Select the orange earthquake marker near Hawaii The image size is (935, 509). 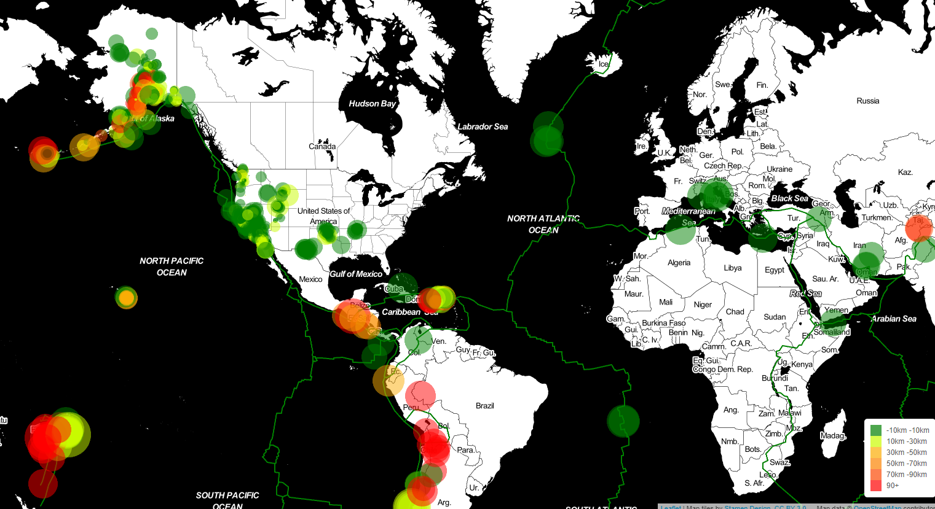tap(126, 298)
